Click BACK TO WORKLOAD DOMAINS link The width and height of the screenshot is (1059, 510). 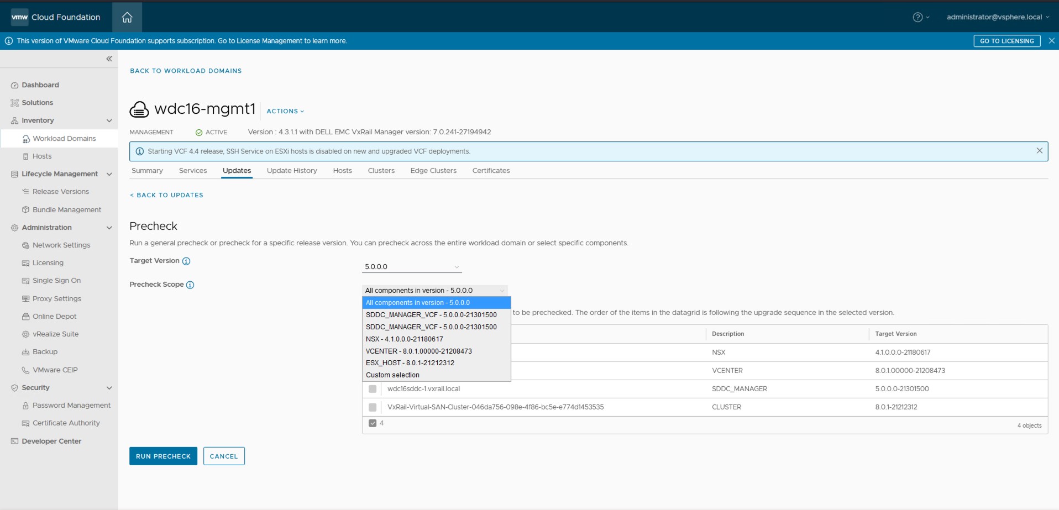(x=186, y=71)
